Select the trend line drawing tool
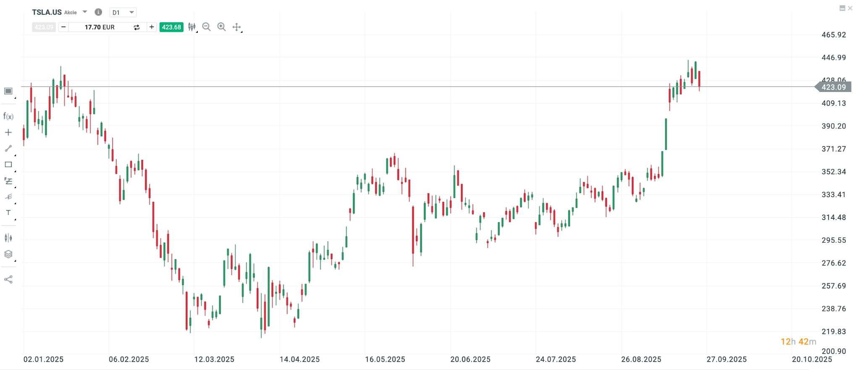This screenshot has width=860, height=370. coord(8,149)
